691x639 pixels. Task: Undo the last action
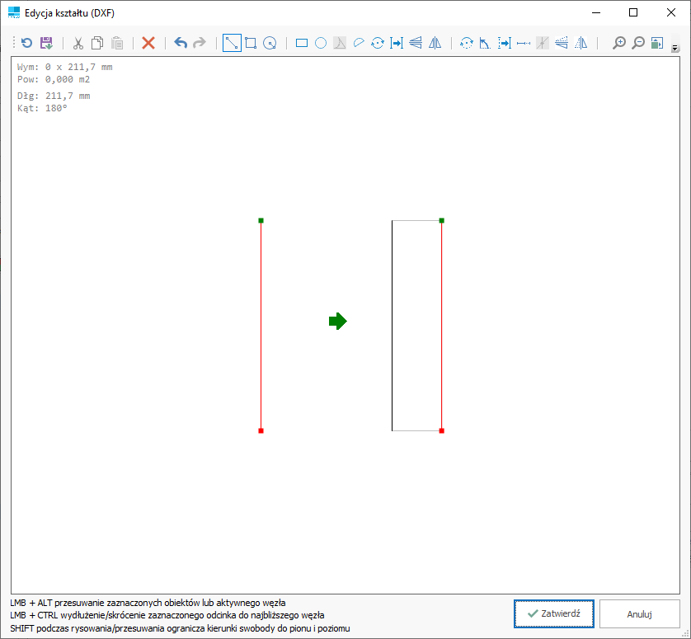[181, 43]
